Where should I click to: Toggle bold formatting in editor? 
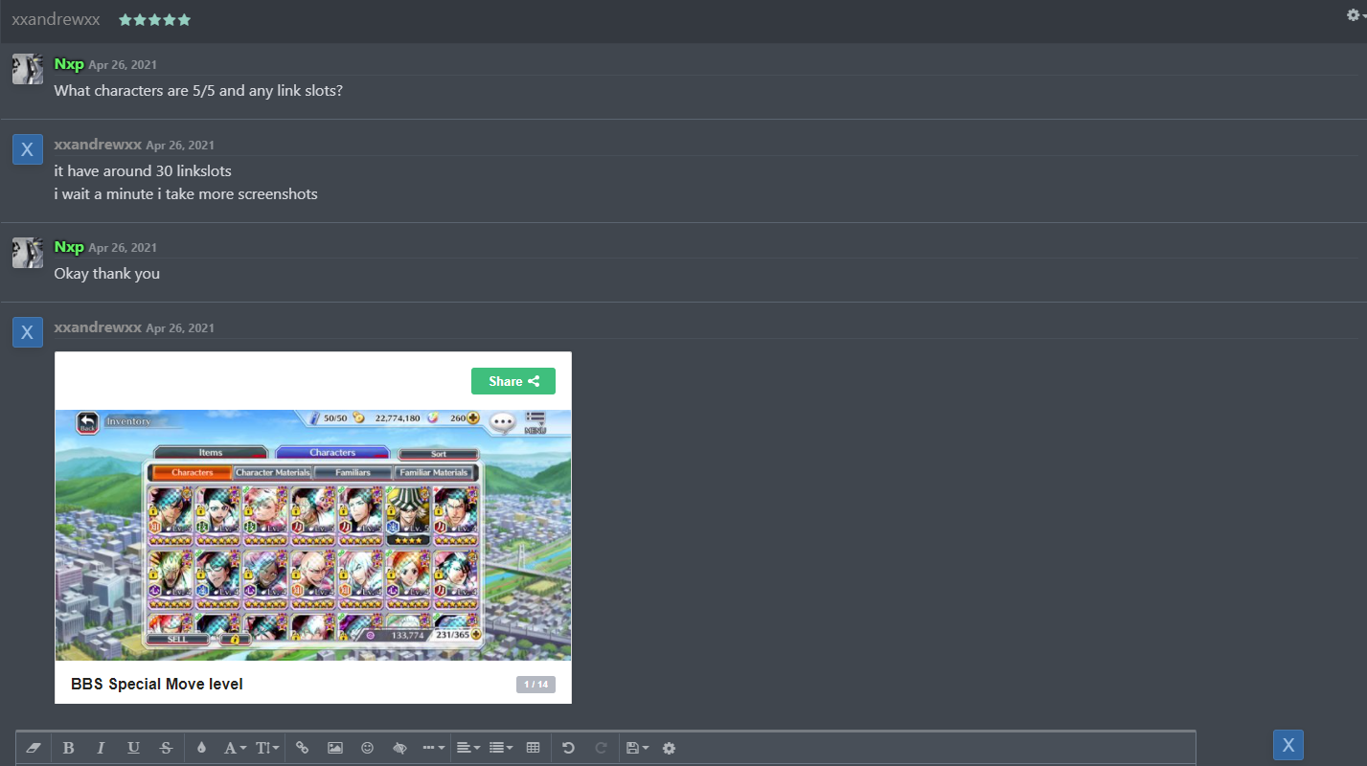(68, 748)
